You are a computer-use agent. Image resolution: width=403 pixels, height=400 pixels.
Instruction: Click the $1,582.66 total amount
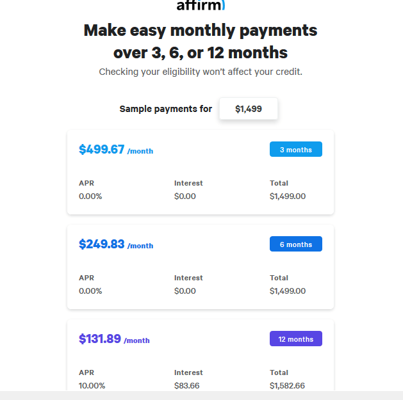[288, 386]
